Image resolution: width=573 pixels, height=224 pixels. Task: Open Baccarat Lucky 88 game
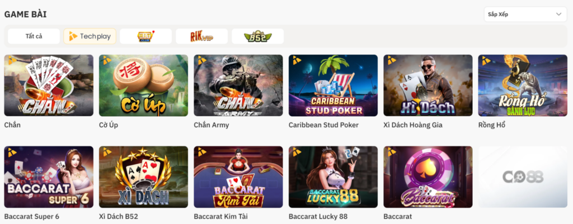(333, 177)
